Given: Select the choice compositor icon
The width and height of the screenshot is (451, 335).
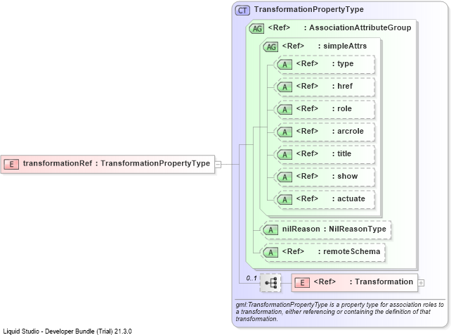Looking at the screenshot, I should click(x=270, y=283).
